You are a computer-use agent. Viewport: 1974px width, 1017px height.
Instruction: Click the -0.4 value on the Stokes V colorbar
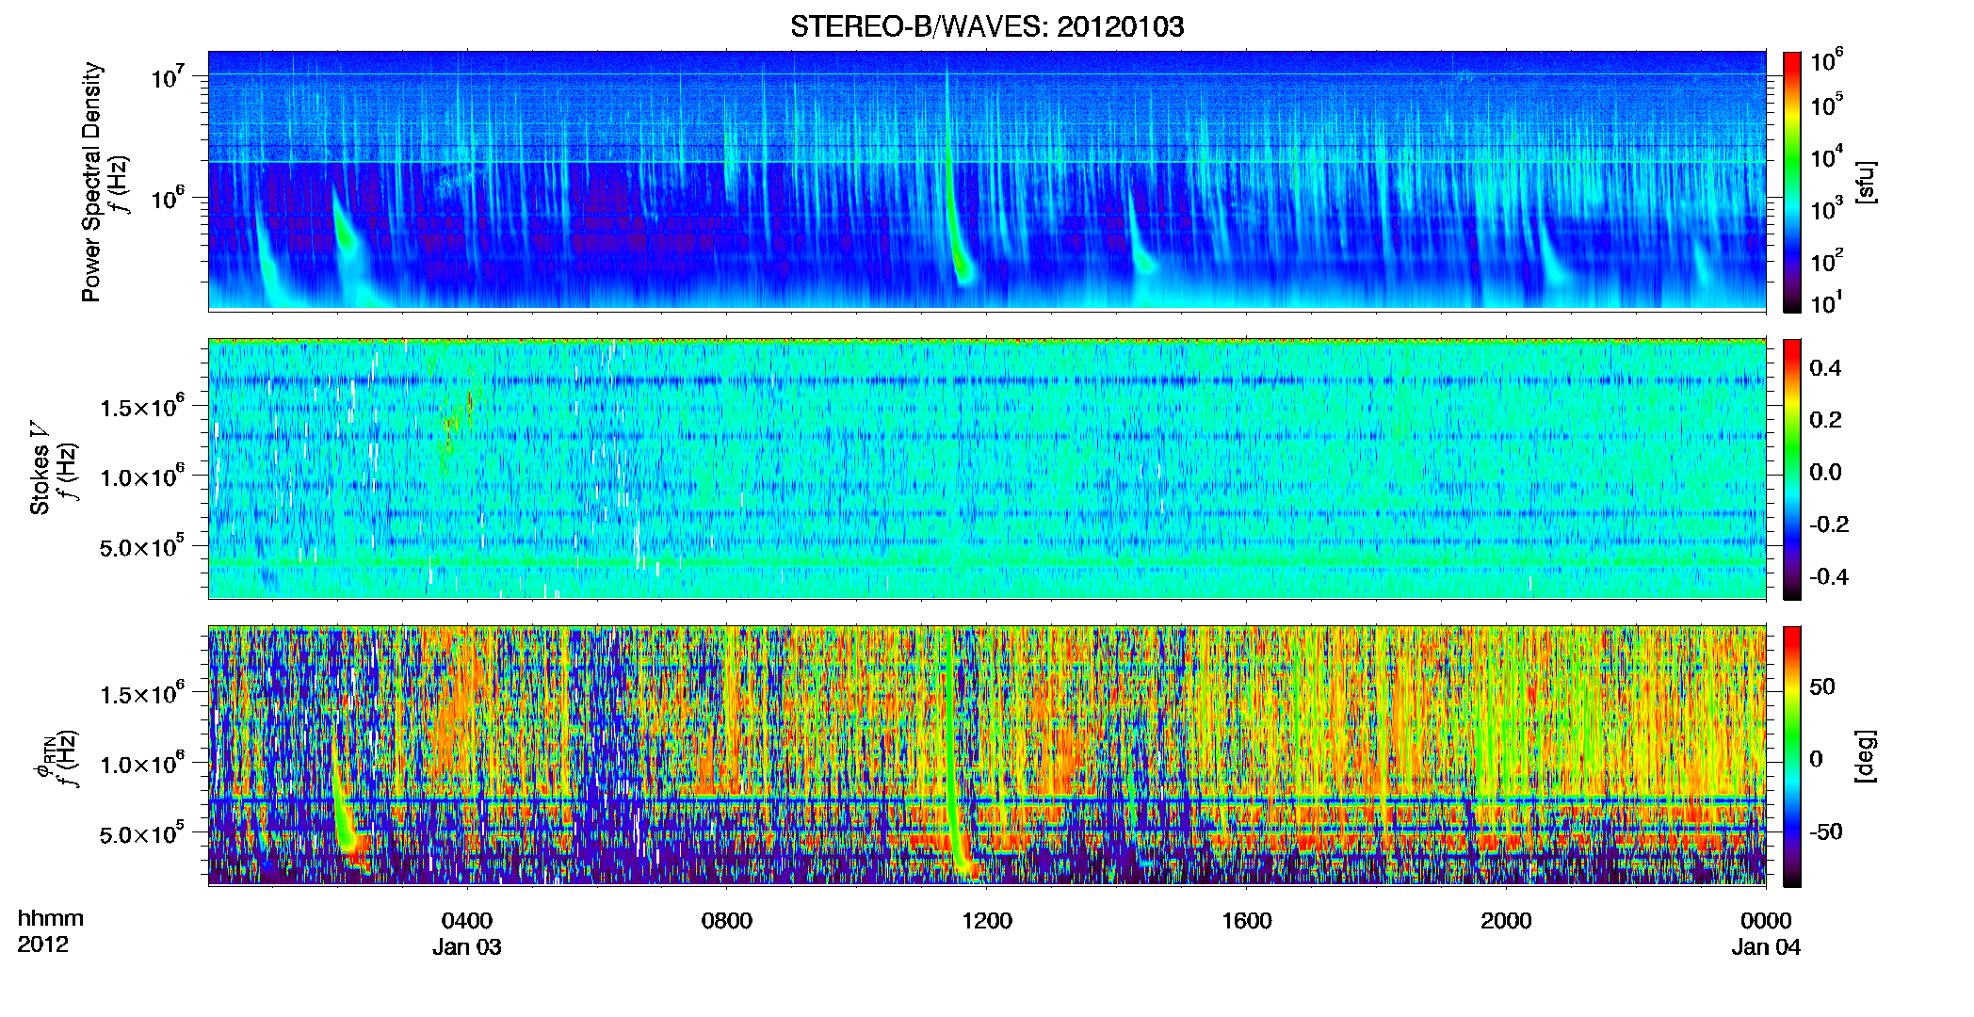[1829, 577]
